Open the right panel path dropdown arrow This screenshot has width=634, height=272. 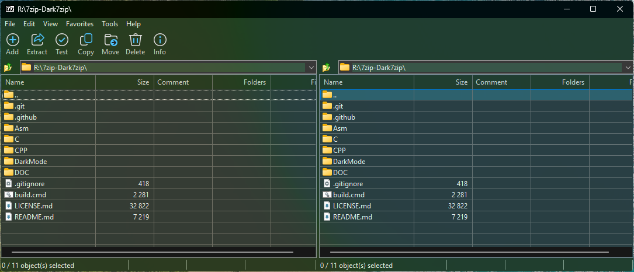coord(628,67)
